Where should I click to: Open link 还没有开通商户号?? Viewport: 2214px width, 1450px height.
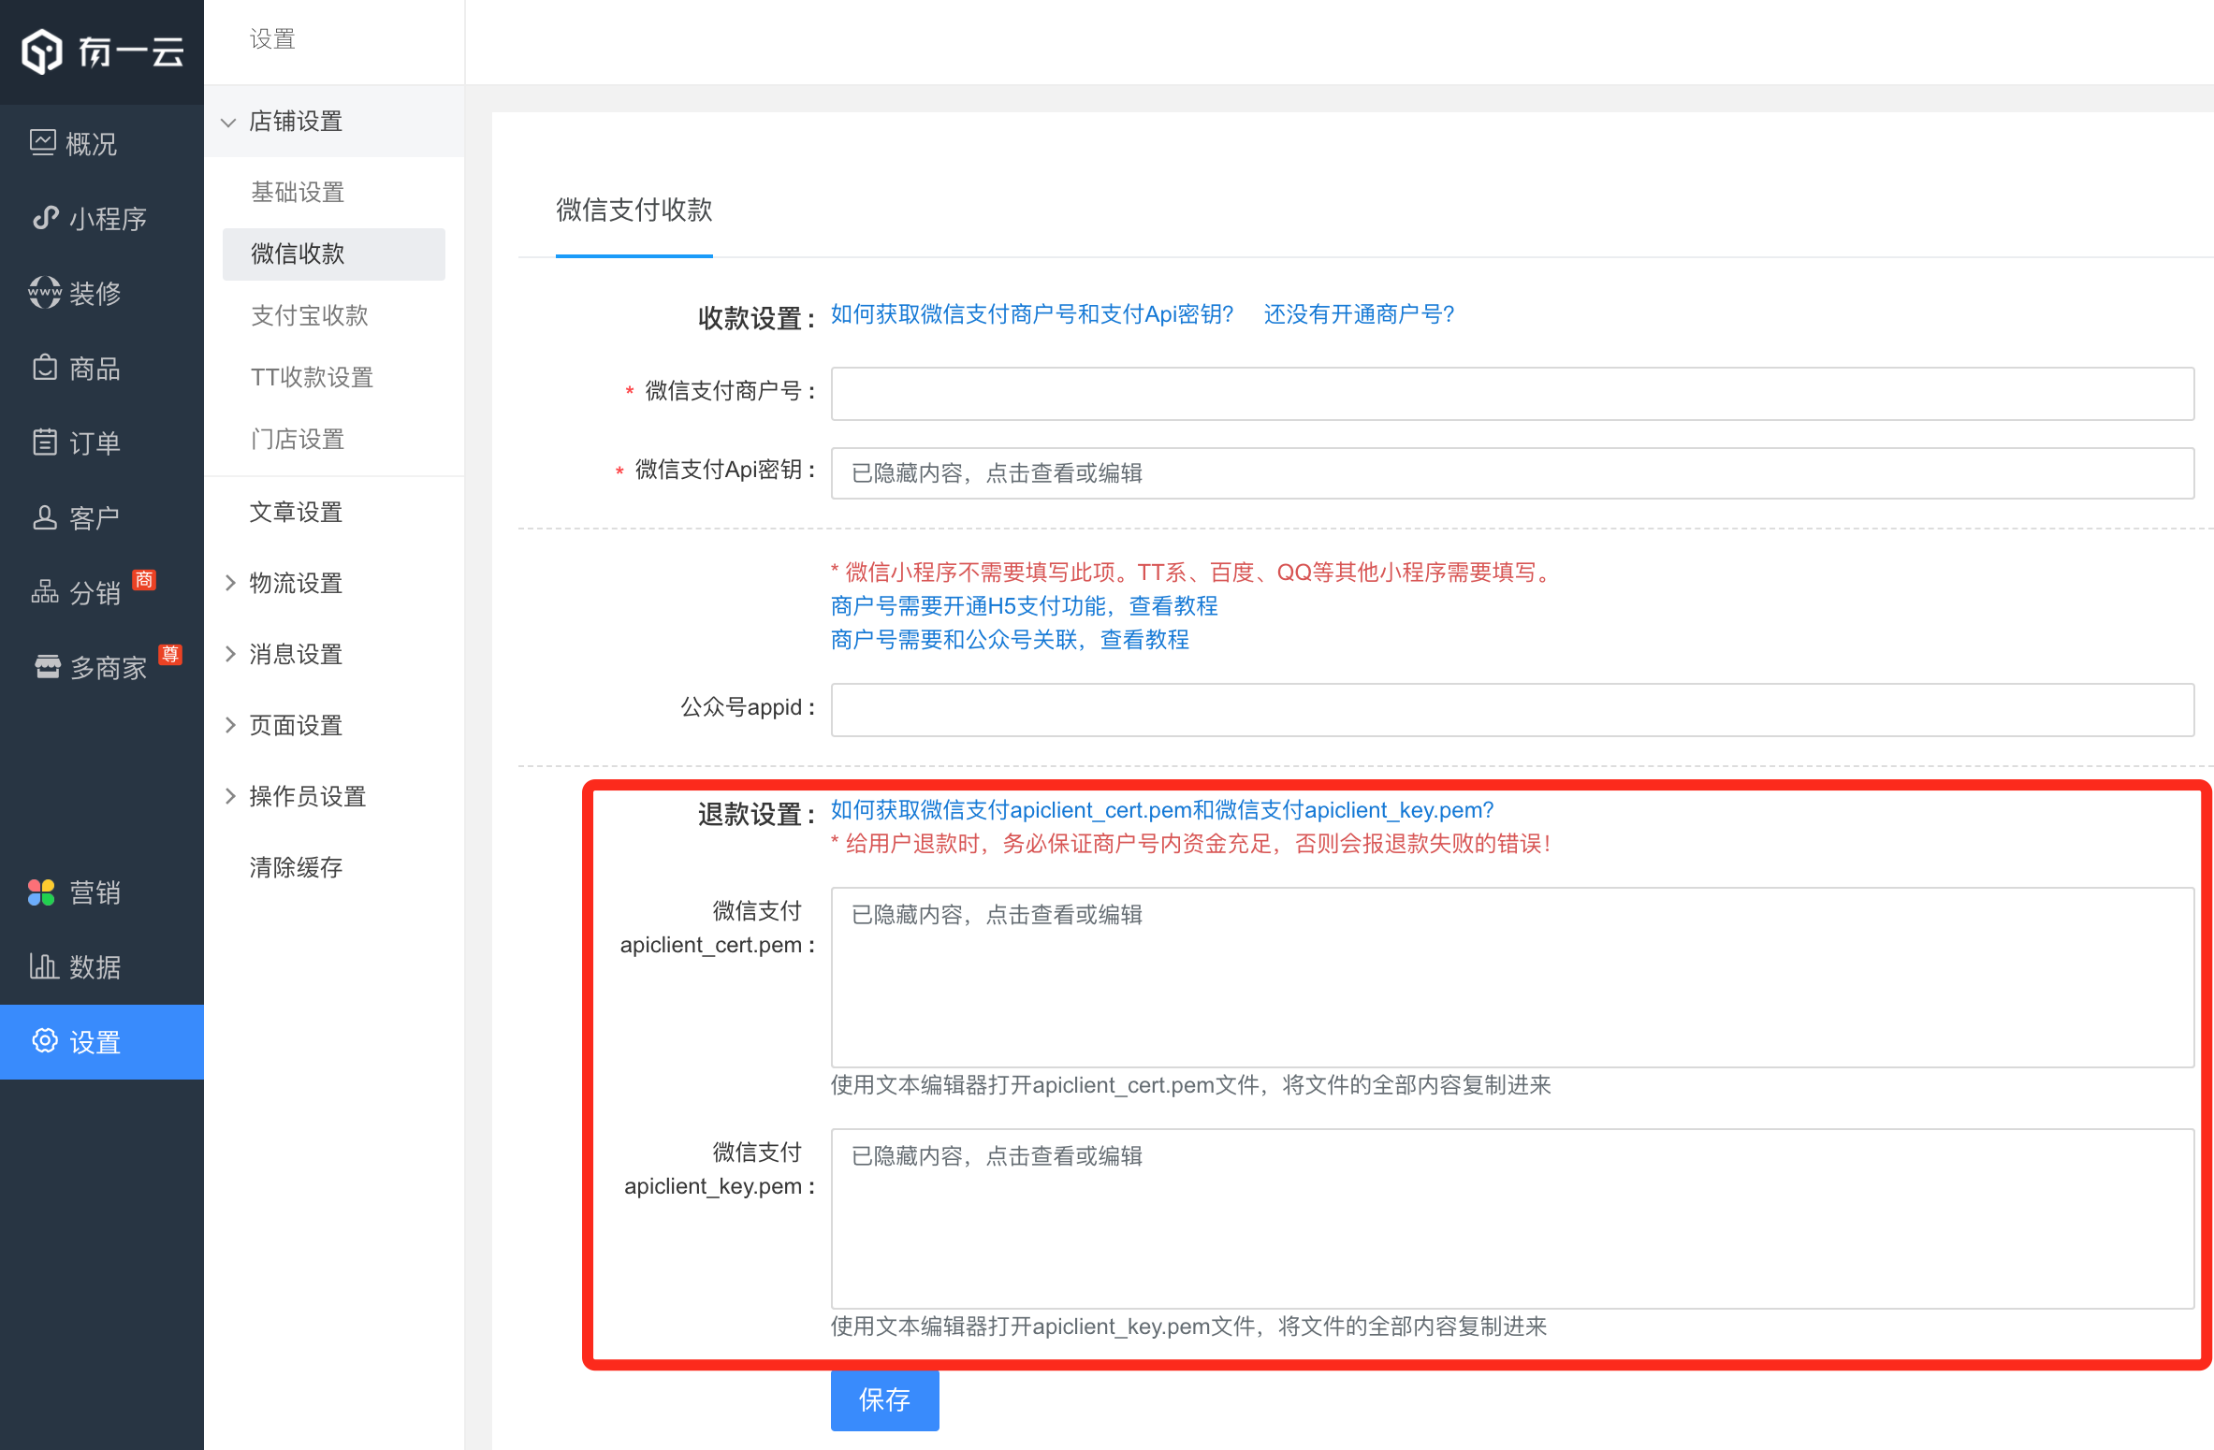tap(1359, 314)
